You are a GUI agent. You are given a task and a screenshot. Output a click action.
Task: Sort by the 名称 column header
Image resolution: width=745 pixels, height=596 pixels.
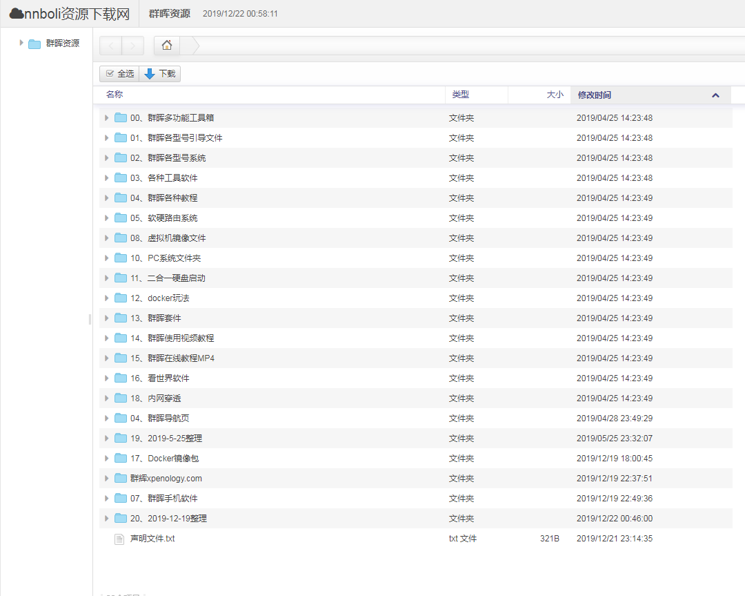click(270, 95)
